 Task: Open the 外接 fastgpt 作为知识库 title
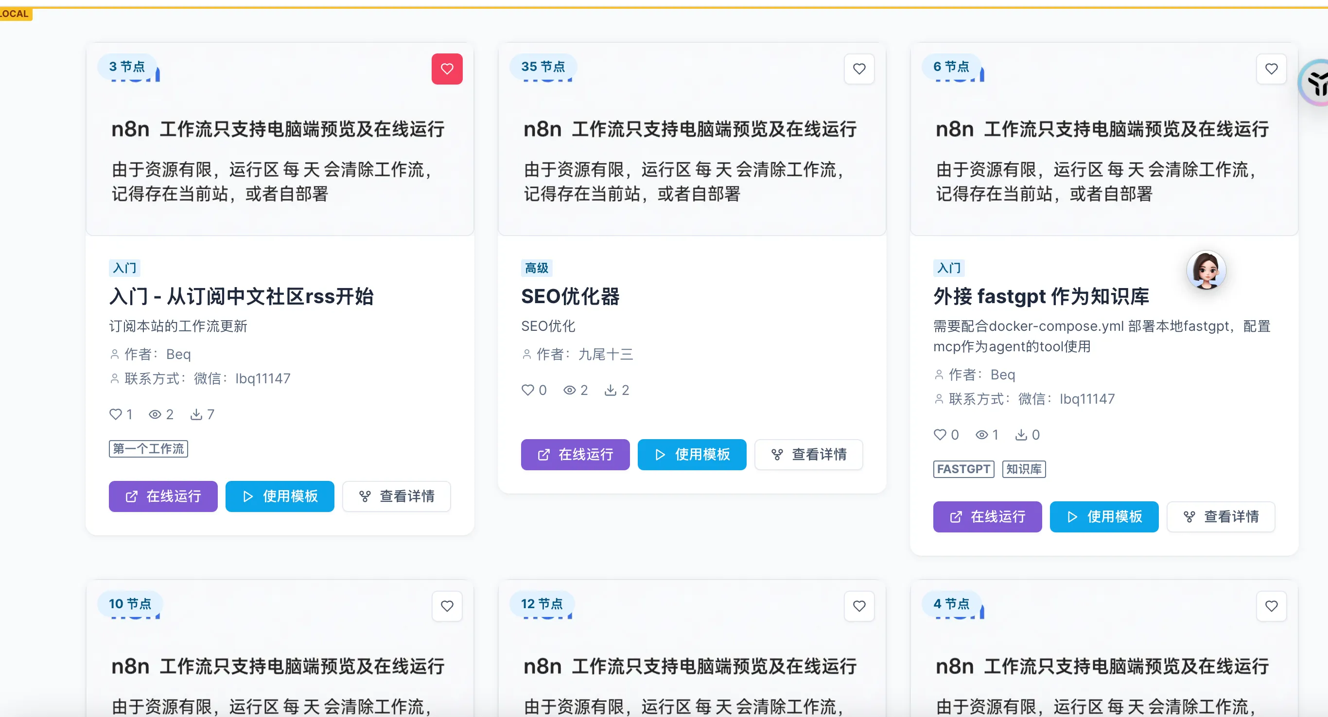[x=1041, y=296]
